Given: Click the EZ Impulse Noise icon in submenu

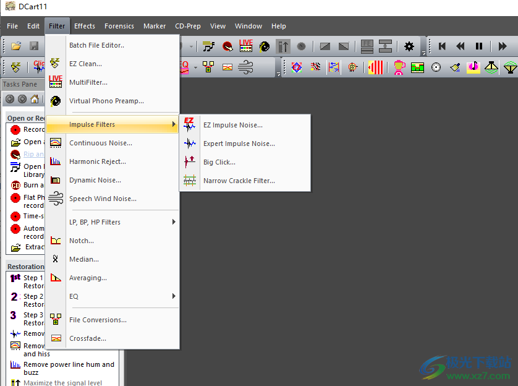Looking at the screenshot, I should click(190, 124).
